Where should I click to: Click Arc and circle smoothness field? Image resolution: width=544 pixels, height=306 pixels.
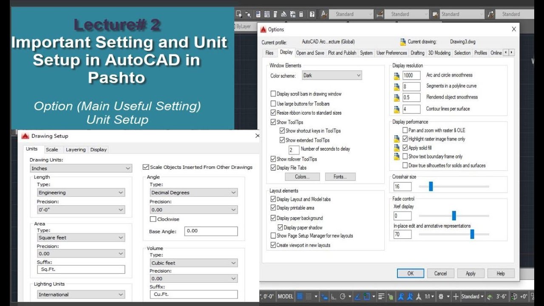[411, 75]
